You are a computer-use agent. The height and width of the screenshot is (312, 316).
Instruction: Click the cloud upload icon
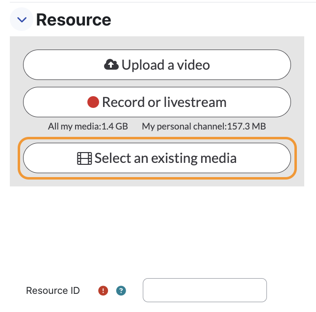pos(111,64)
